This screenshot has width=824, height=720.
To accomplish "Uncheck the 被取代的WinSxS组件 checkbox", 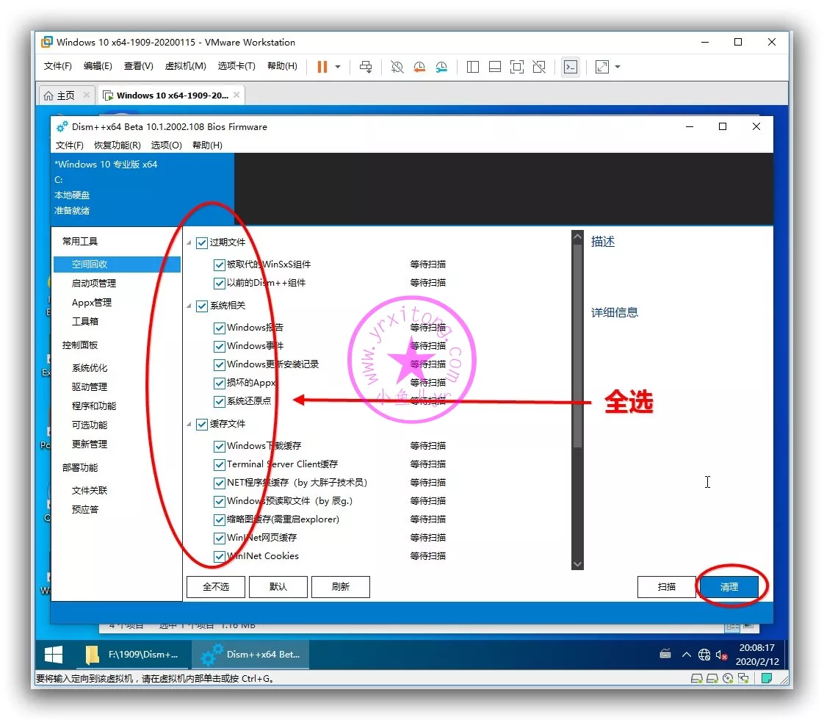I will pos(219,264).
